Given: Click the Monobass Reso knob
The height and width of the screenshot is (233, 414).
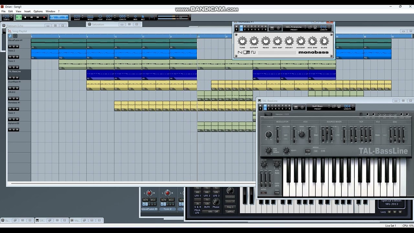Looking at the screenshot, I should point(266,41).
